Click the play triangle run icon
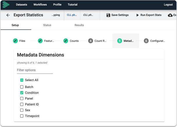 137,15
